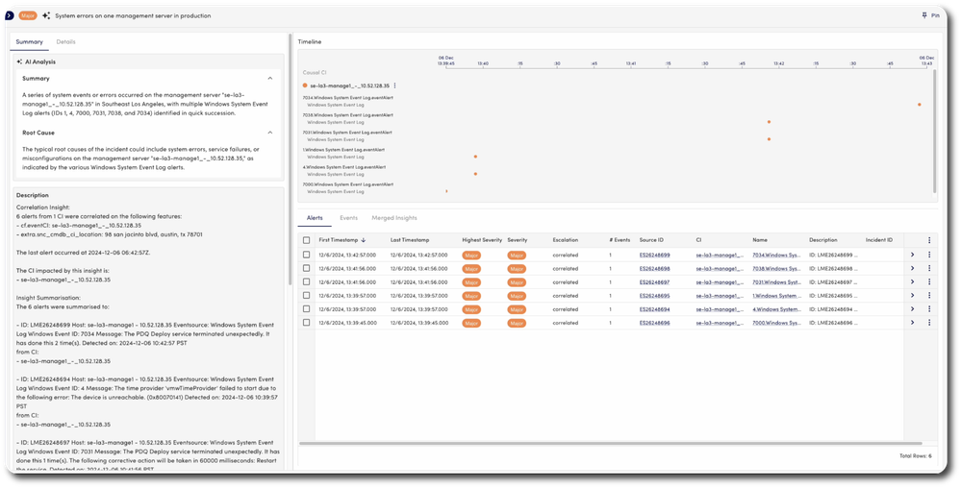Switch to the Details tab

[65, 42]
